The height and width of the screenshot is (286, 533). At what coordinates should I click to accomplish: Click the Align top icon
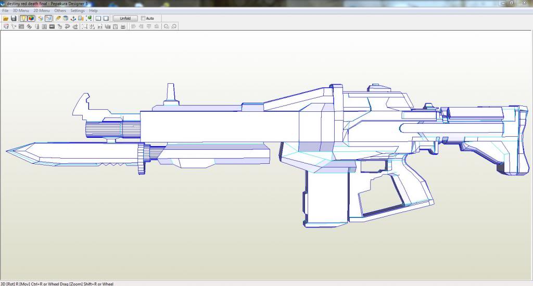point(149,27)
